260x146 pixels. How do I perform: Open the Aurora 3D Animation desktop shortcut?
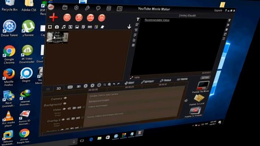(24, 118)
